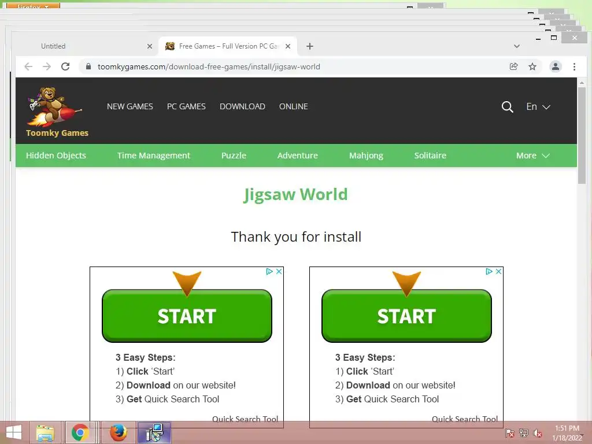
Task: Close the left ad with X
Action: point(279,271)
